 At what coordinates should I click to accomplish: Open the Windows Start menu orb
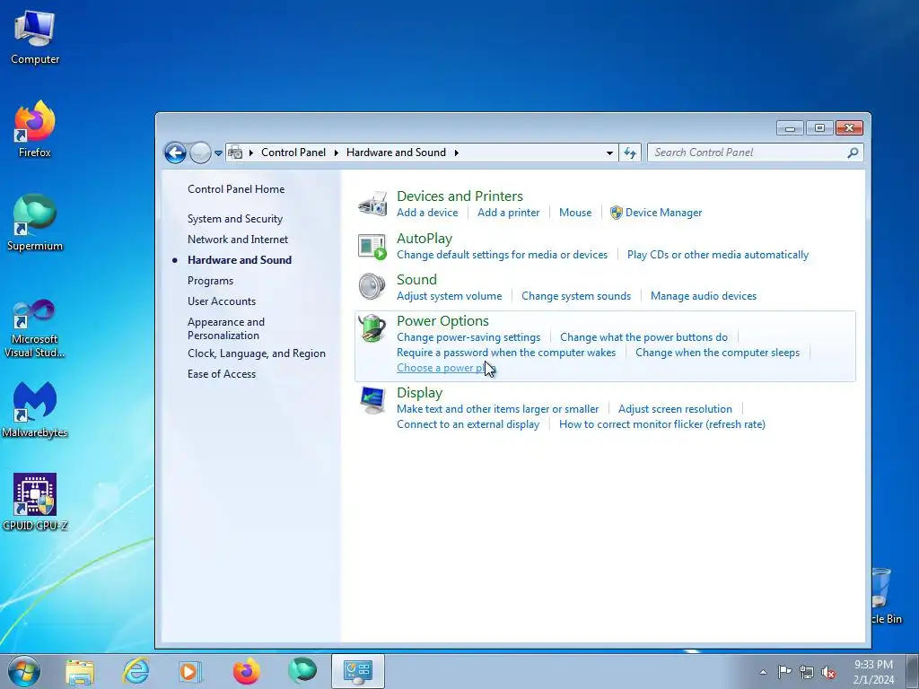(24, 671)
